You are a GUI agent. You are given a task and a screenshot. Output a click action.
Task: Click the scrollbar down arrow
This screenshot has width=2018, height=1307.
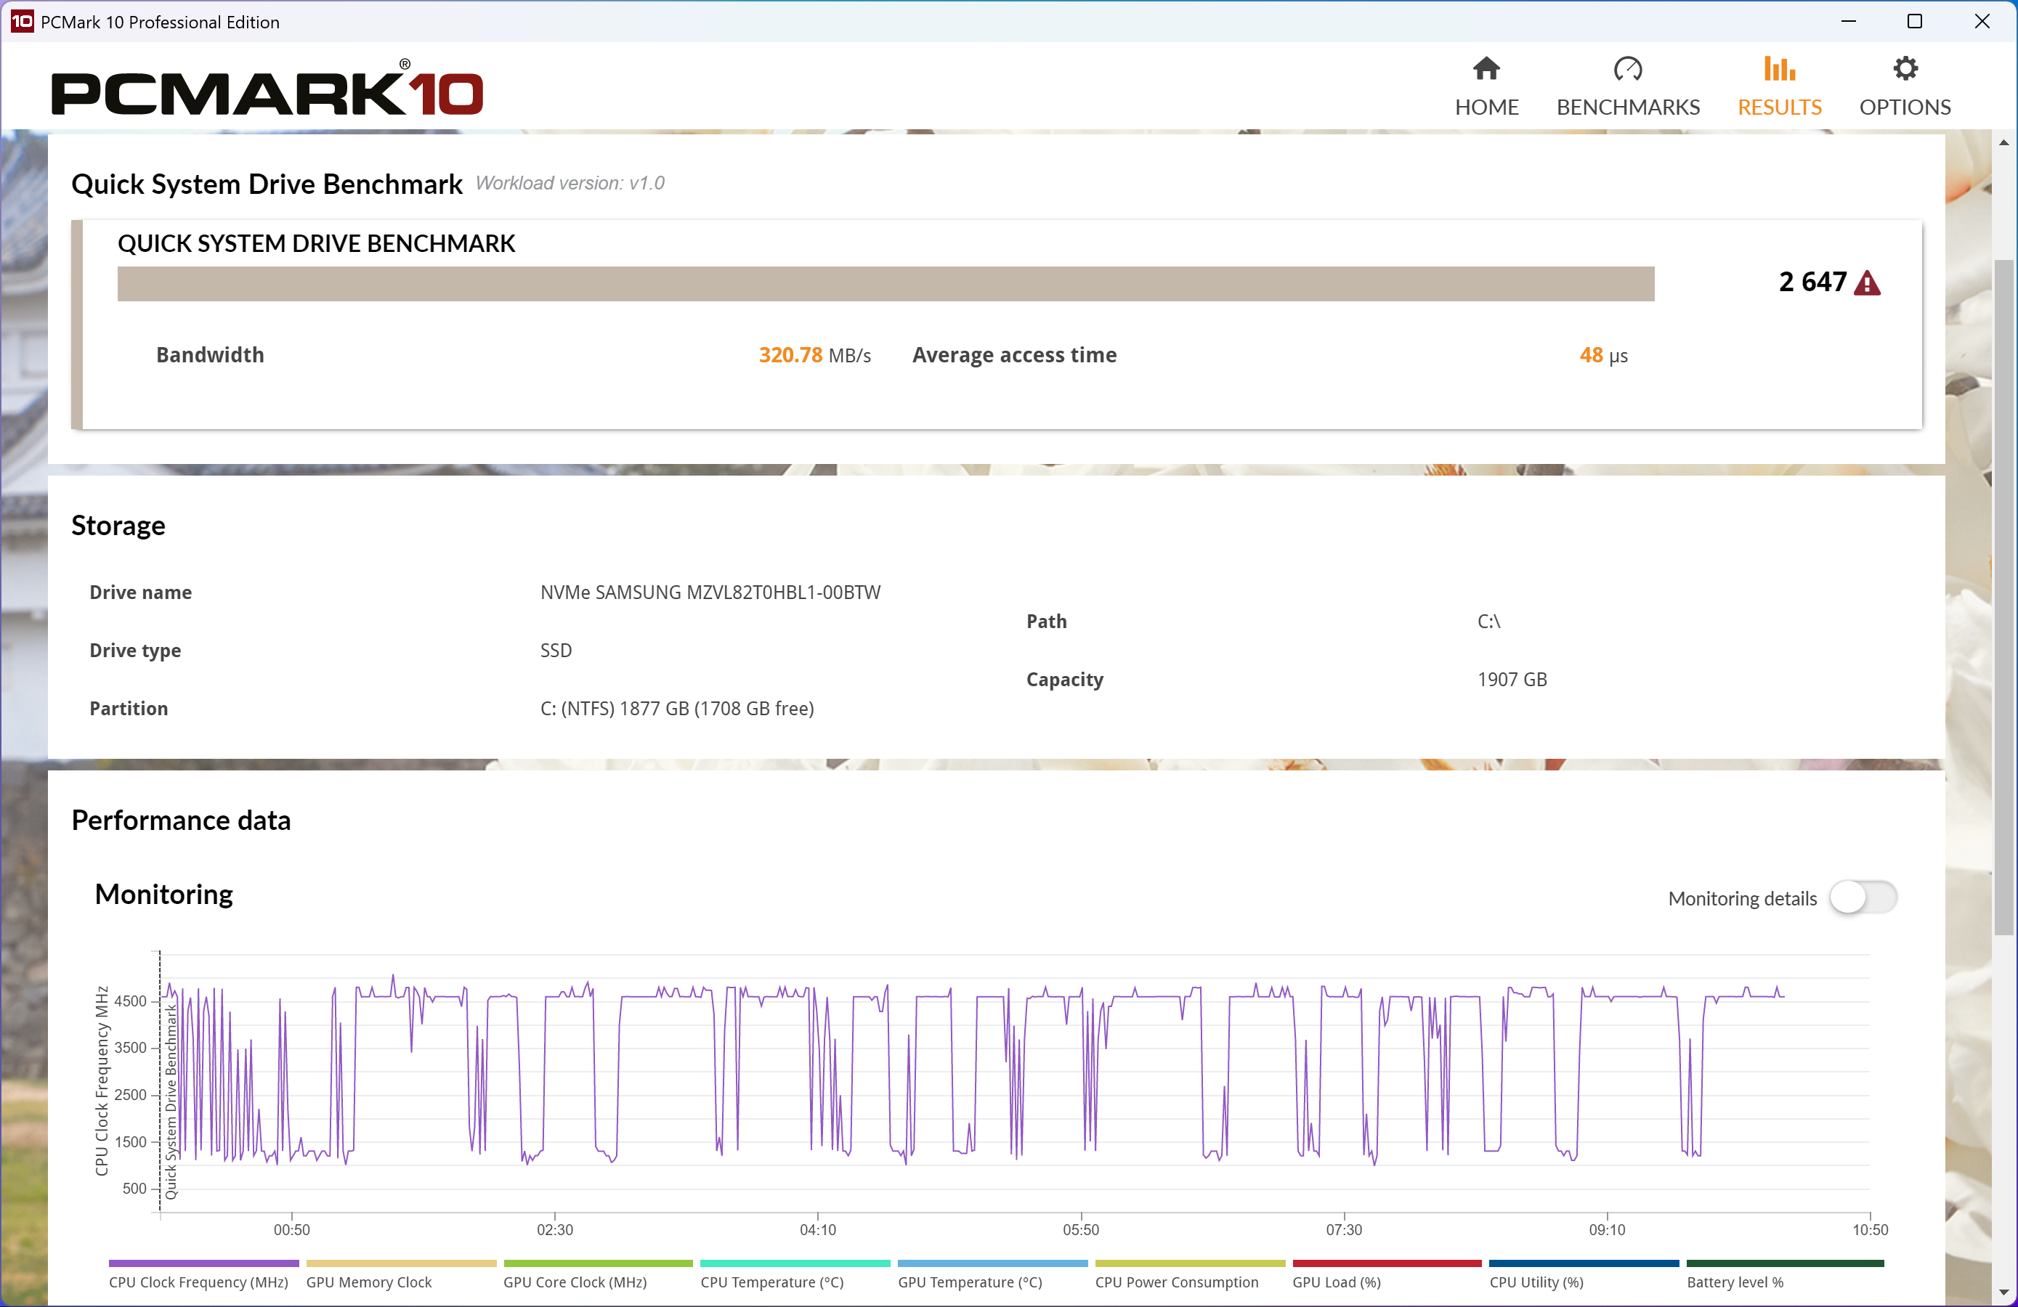tap(2003, 1293)
